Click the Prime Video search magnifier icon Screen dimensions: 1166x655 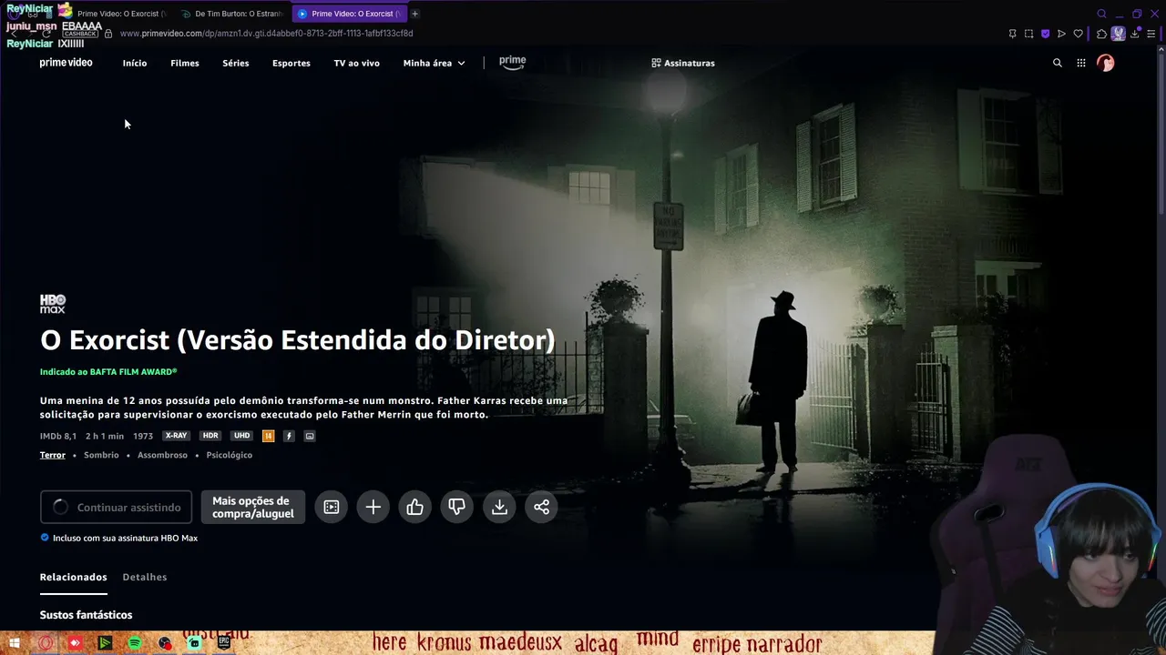[x=1057, y=63]
